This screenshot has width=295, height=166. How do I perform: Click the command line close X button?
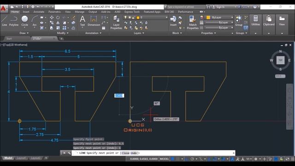(x=64, y=153)
